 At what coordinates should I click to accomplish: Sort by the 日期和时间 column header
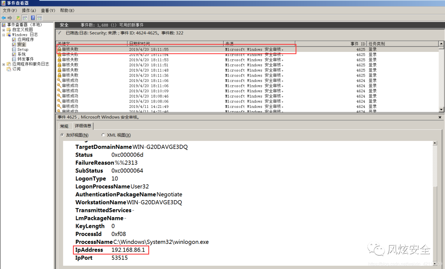[176, 44]
